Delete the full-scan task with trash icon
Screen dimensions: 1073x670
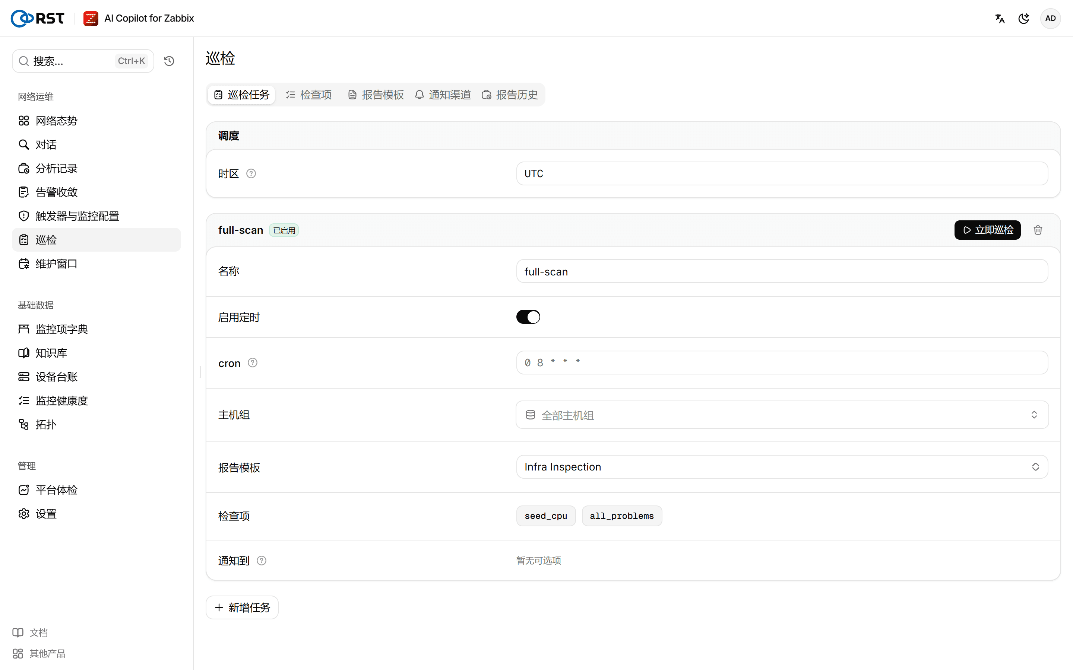coord(1038,230)
